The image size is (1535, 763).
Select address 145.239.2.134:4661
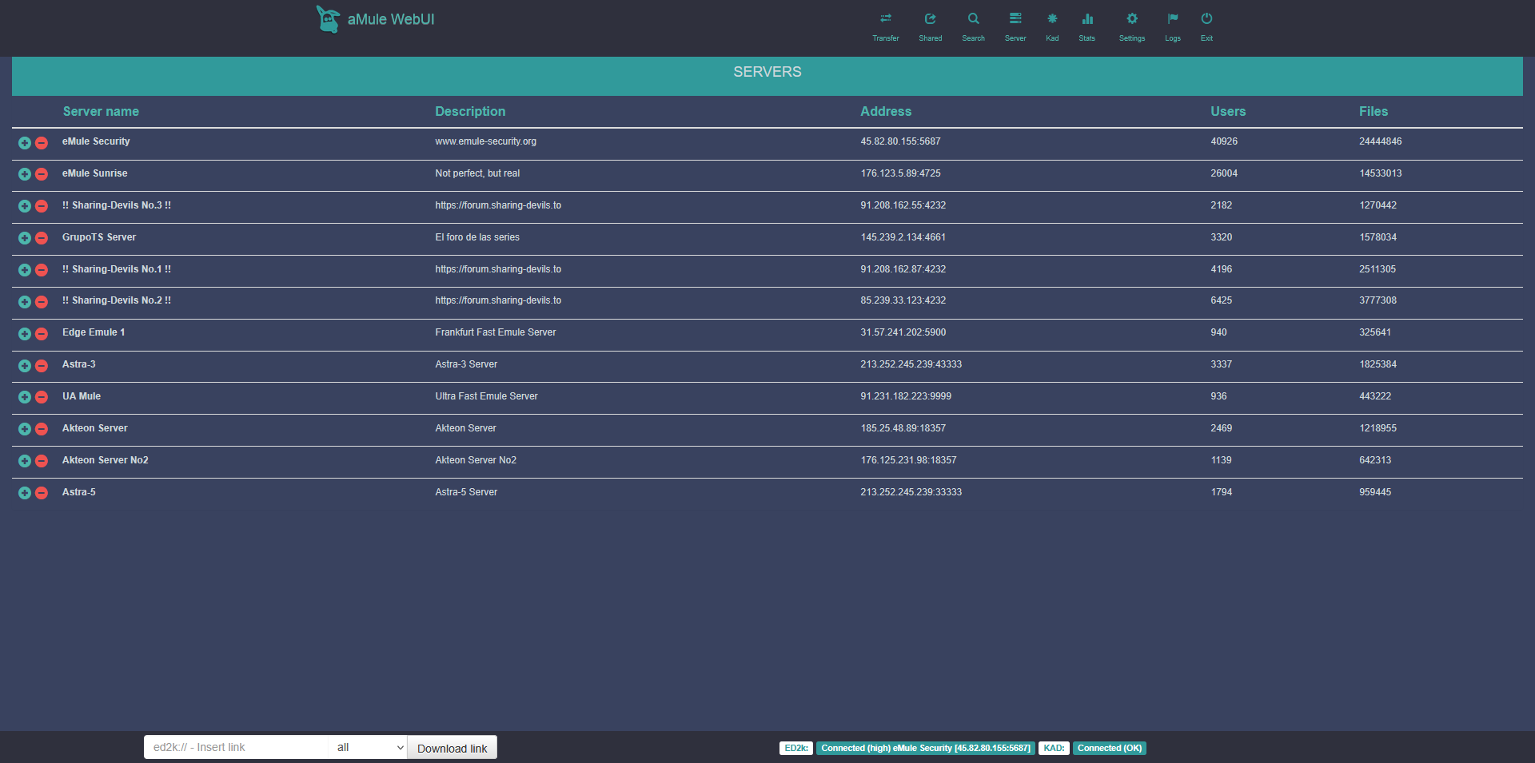click(x=903, y=237)
